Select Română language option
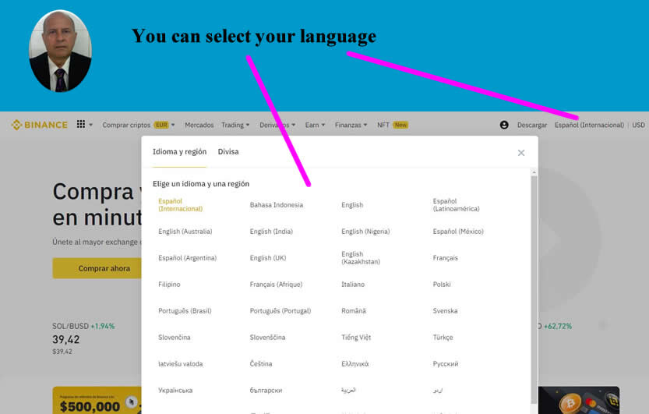Viewport: 649px width, 414px height. (354, 311)
